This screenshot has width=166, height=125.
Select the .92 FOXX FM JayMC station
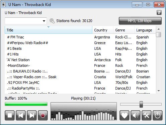(x=80, y=83)
